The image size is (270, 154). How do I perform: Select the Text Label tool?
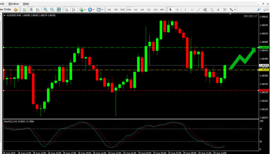pos(225,10)
